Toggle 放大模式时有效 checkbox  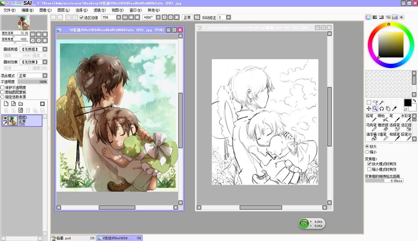[x=369, y=164]
